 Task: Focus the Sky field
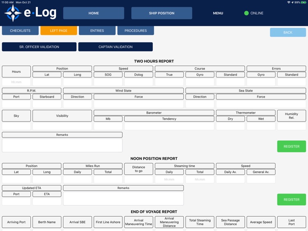point(16,126)
